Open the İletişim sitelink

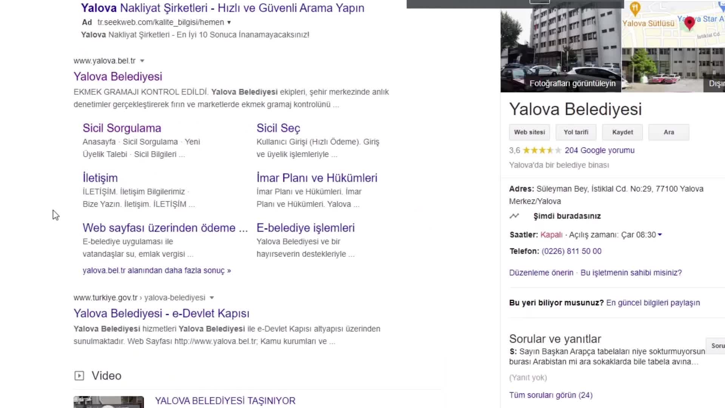(100, 178)
